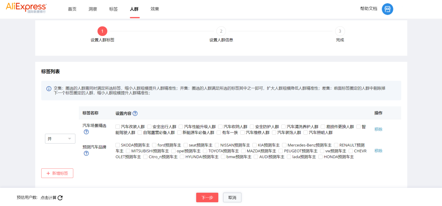Screen dimensions: 442x206
Task: Click step 2 设置人群信息 circle
Action: point(221,31)
